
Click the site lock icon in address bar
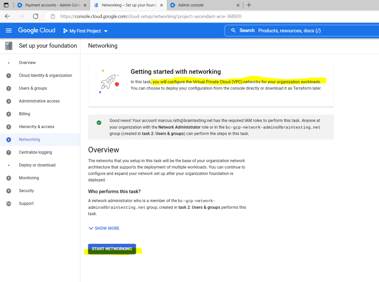tap(53, 16)
